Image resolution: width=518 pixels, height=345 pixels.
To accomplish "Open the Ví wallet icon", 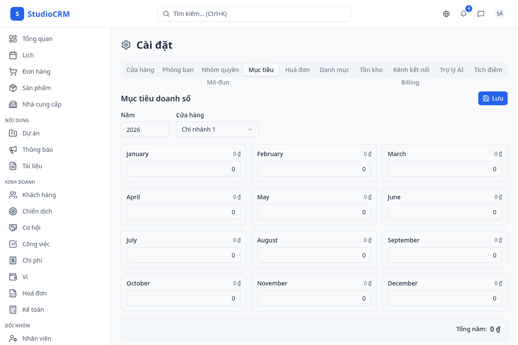I will (13, 277).
